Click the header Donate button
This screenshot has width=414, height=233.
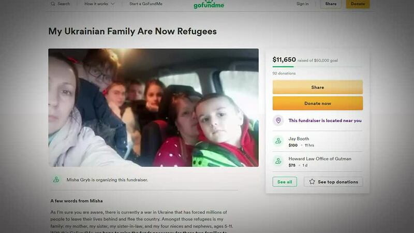pyautogui.click(x=358, y=4)
